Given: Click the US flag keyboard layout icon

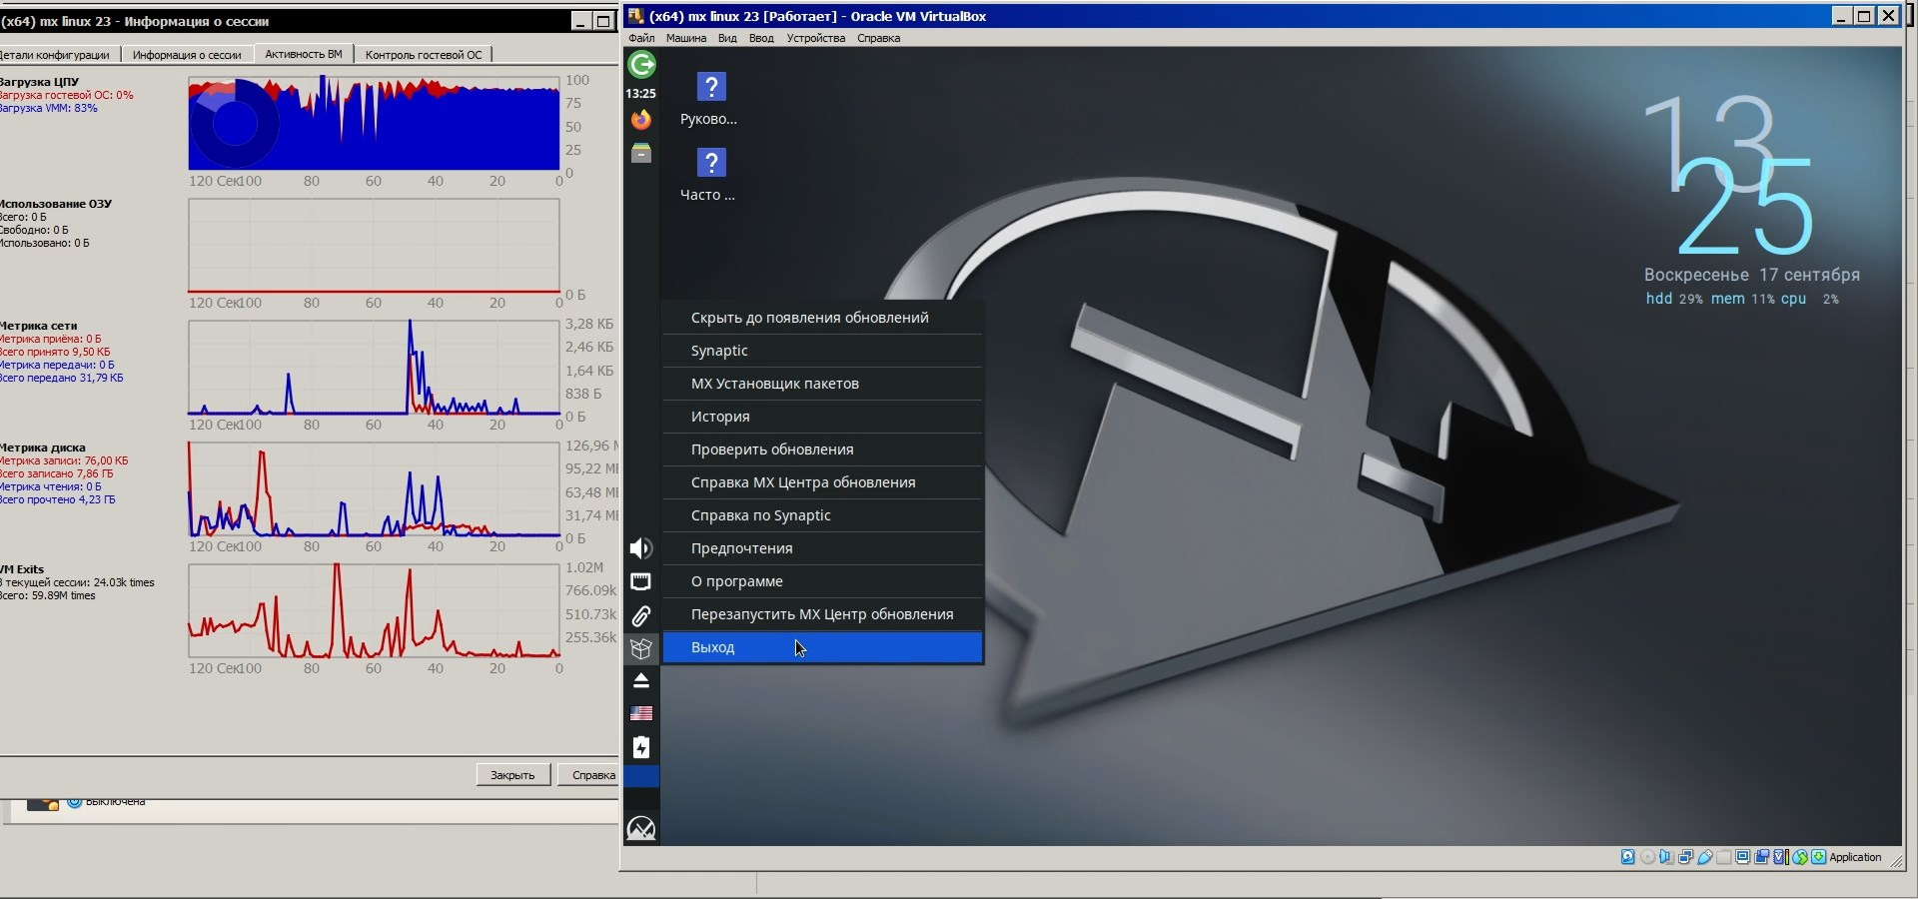Looking at the screenshot, I should pos(641,713).
